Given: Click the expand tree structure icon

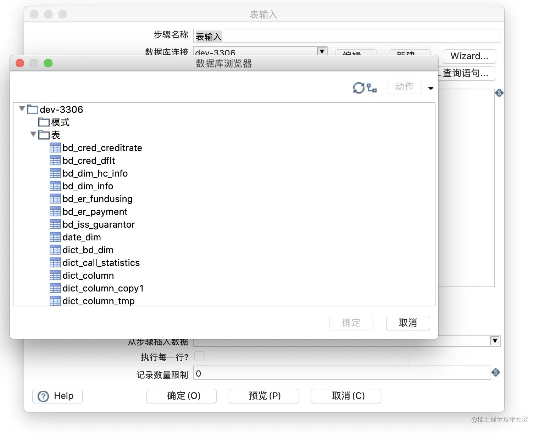Looking at the screenshot, I should pos(372,88).
